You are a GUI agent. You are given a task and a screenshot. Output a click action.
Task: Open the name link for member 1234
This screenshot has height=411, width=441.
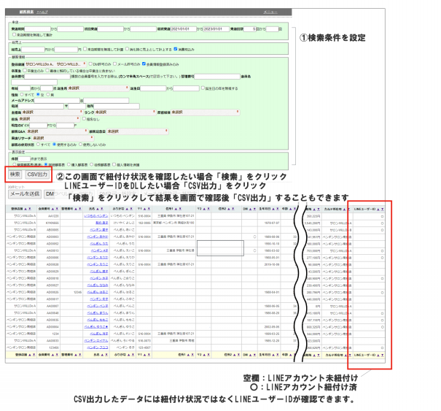98,334
